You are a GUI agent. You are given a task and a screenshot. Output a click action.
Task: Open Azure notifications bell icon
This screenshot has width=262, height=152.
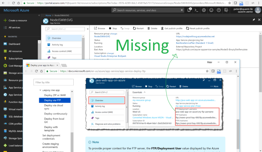point(189,10)
